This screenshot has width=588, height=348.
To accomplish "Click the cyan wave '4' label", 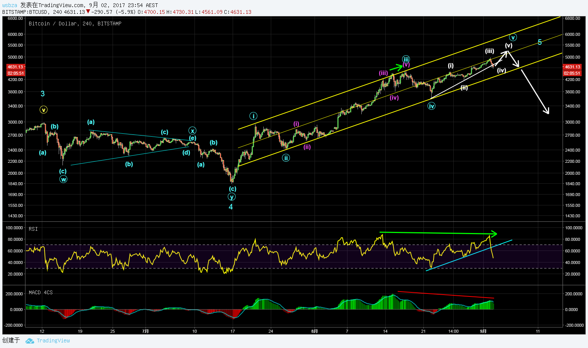I will pyautogui.click(x=231, y=207).
